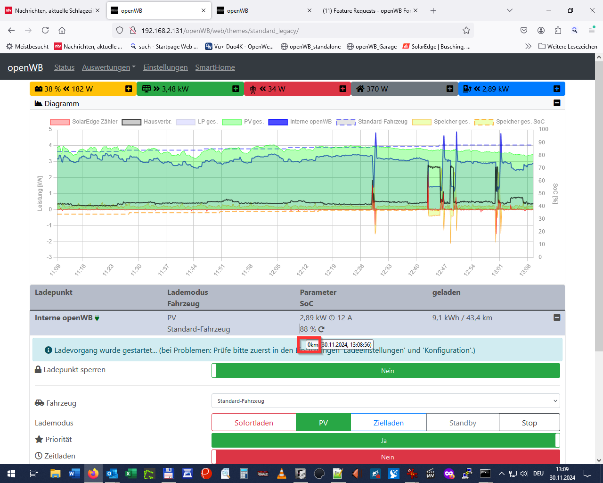This screenshot has width=603, height=483.
Task: Toggle Speicher ges. SoC series in legend
Action: (509, 122)
